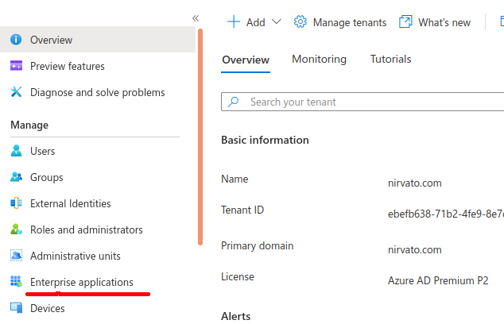The image size is (504, 324).
Task: Click the Primary domain label
Action: tap(257, 245)
